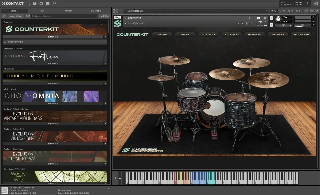Screen dimensions: 320x195
Task: Select the previous instrument Counterkit arrow
Action: (x=249, y=18)
